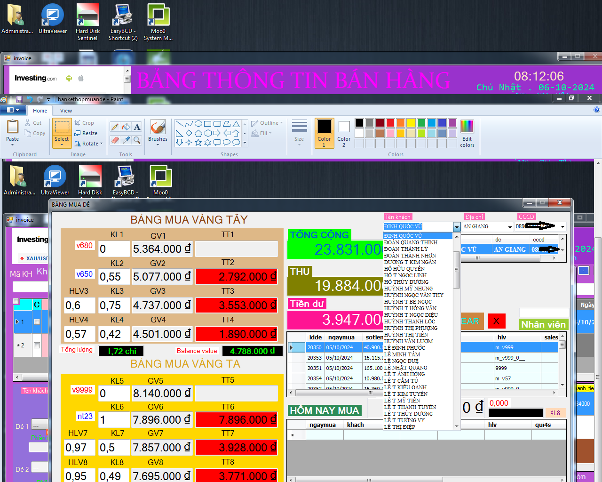Tick the checkbox in grid row 1
The height and width of the screenshot is (482, 602).
[x=37, y=322]
